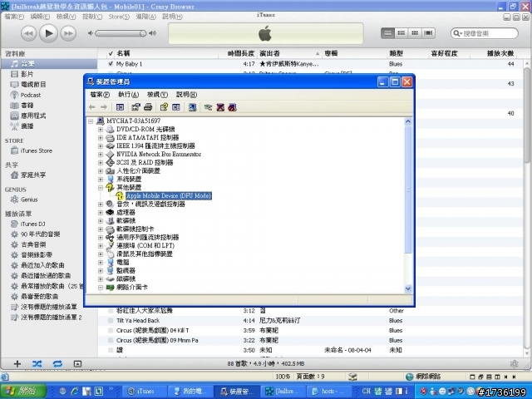Sort by the 類型 column header

pos(407,53)
